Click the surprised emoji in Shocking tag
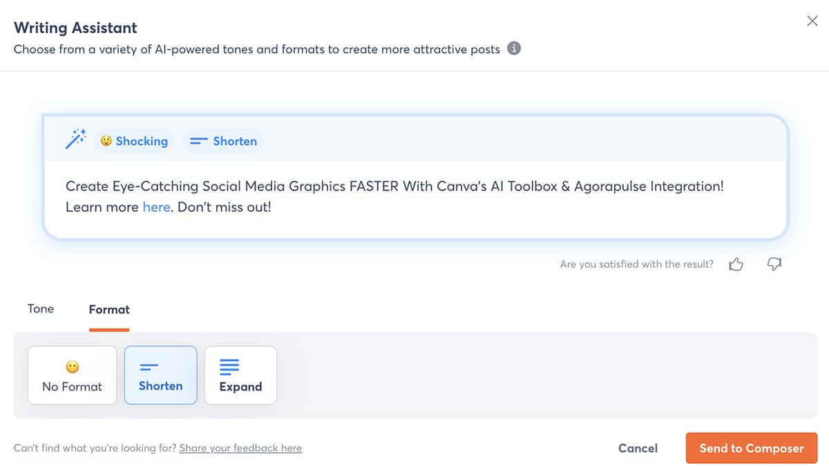Image resolution: width=829 pixels, height=468 pixels. 106,141
